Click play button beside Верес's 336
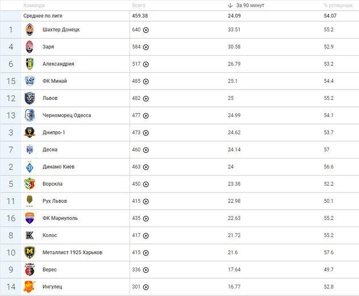Viewport: 359px width, 296px height. coord(146,270)
